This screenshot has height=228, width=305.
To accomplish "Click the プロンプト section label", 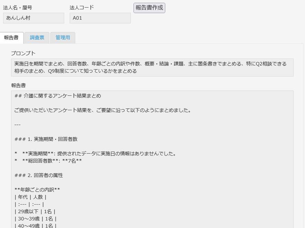I will pos(23,53).
